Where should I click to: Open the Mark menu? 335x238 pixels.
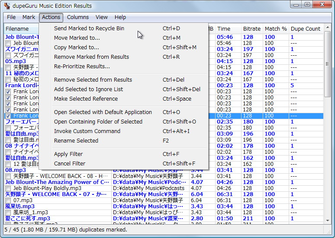pyautogui.click(x=29, y=17)
